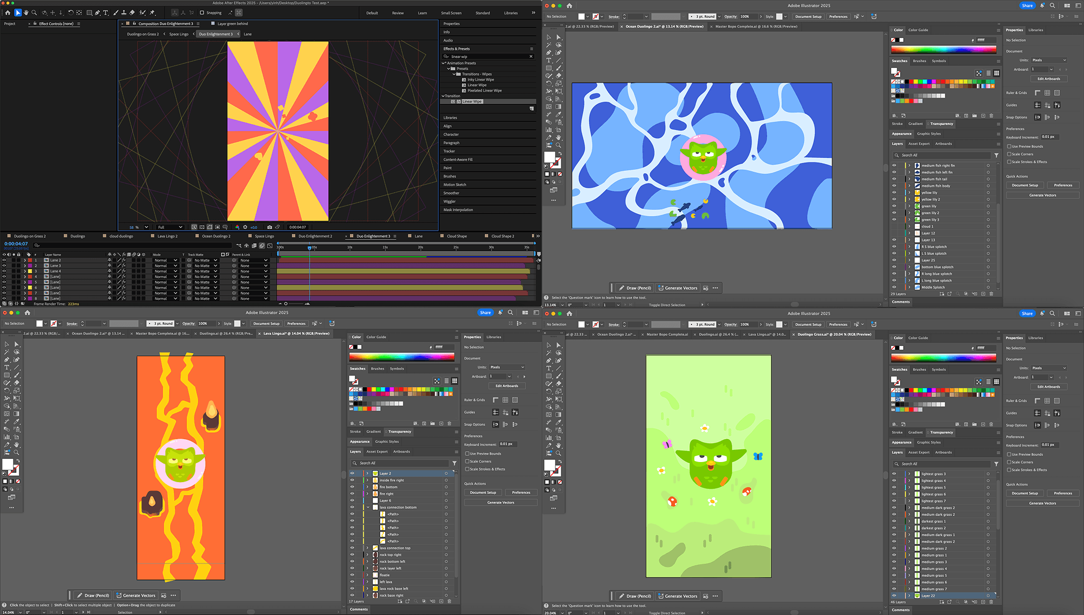
Task: Click color spectrum bar in Lava Lingo window
Action: point(401,356)
